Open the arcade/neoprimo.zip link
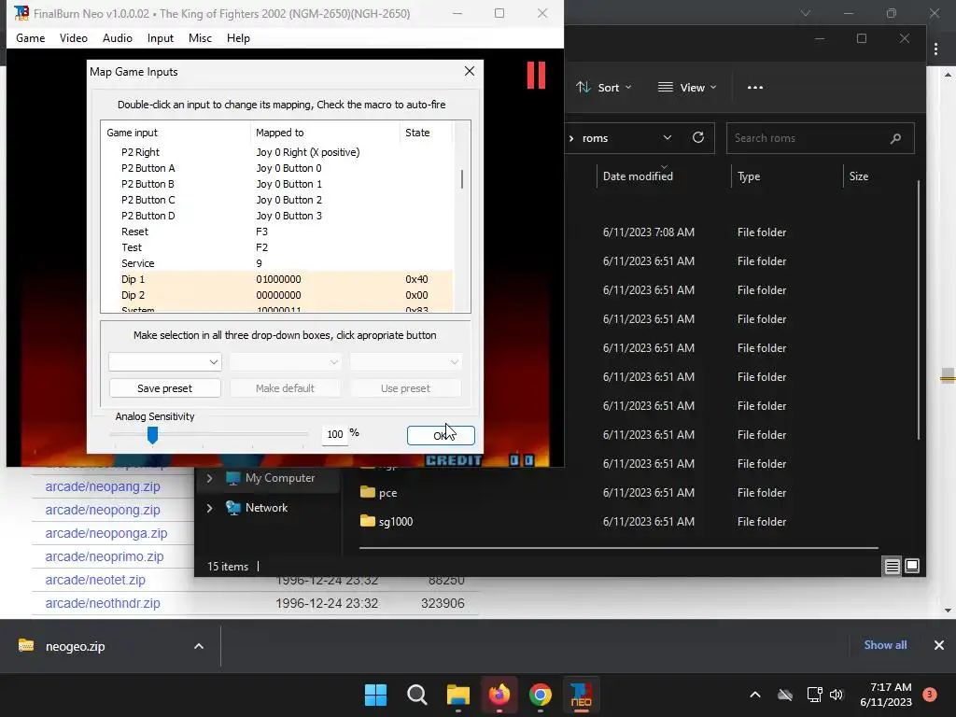 click(105, 556)
